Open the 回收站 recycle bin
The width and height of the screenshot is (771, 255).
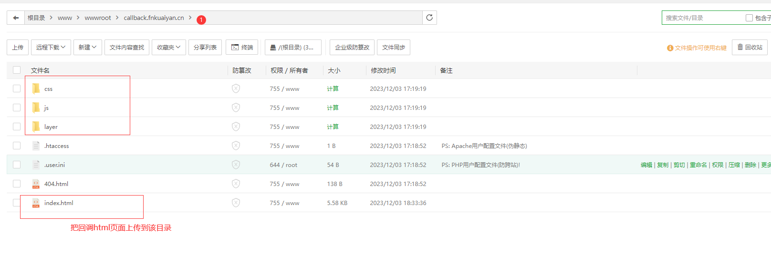click(x=750, y=47)
